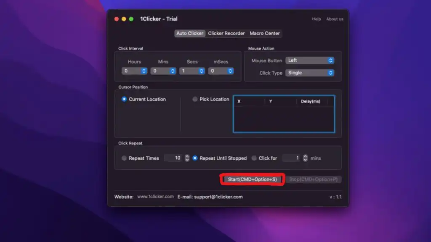431x242 pixels.
Task: Click the Click for minutes field
Action: point(291,158)
